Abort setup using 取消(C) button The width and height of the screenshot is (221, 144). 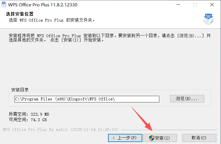coord(199,138)
